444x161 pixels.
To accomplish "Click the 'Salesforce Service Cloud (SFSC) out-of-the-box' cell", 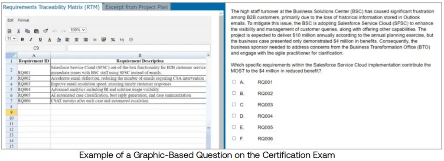I will point(128,70).
